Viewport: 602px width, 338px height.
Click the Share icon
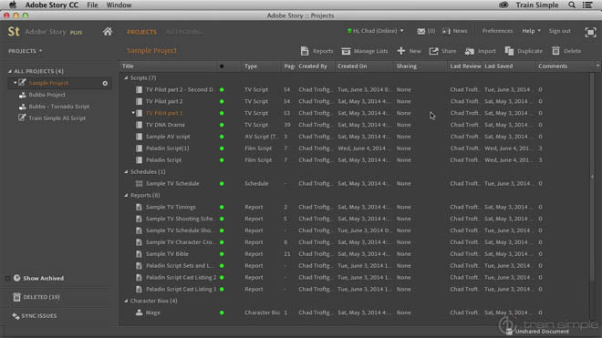click(434, 51)
